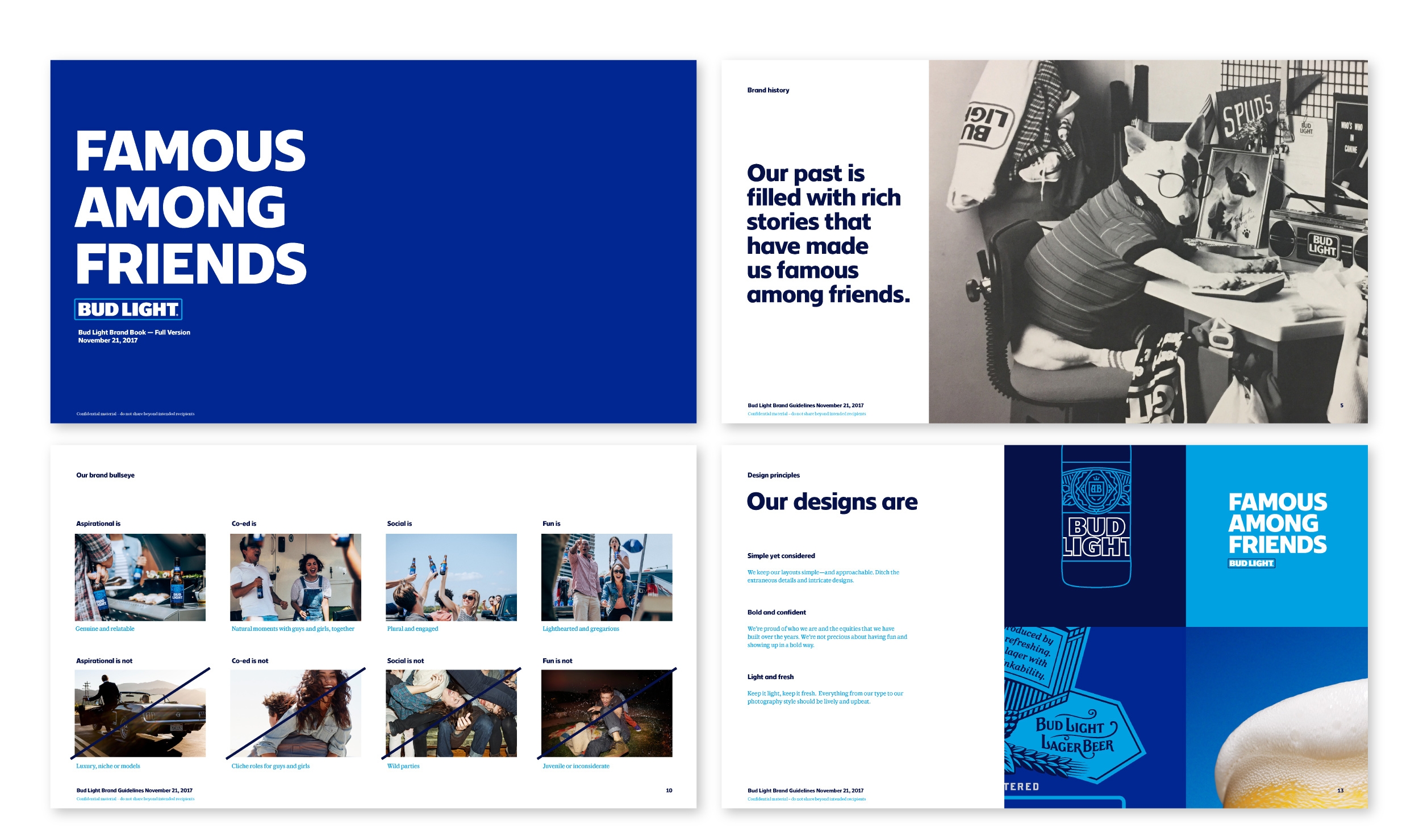Open the black-and-white Spuds dog photo

point(1148,241)
